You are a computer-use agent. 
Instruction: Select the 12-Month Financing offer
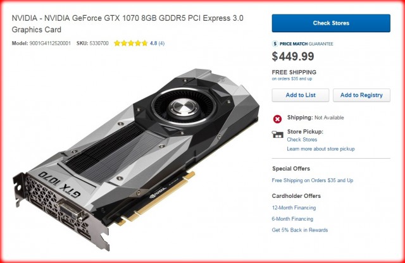click(x=294, y=207)
